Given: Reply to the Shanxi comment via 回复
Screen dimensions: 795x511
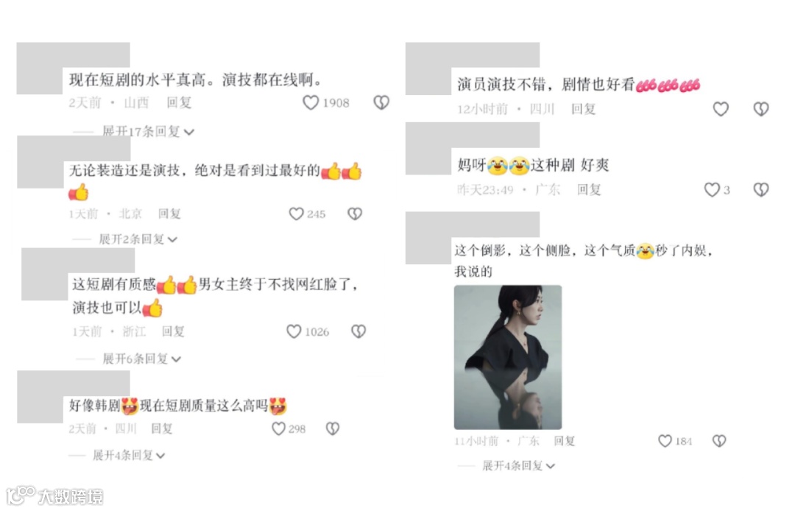Looking at the screenshot, I should point(179,103).
